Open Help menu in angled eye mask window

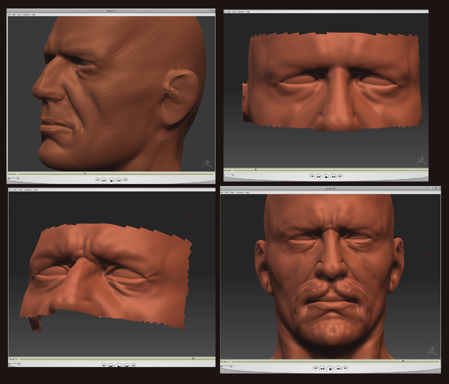tap(35, 190)
